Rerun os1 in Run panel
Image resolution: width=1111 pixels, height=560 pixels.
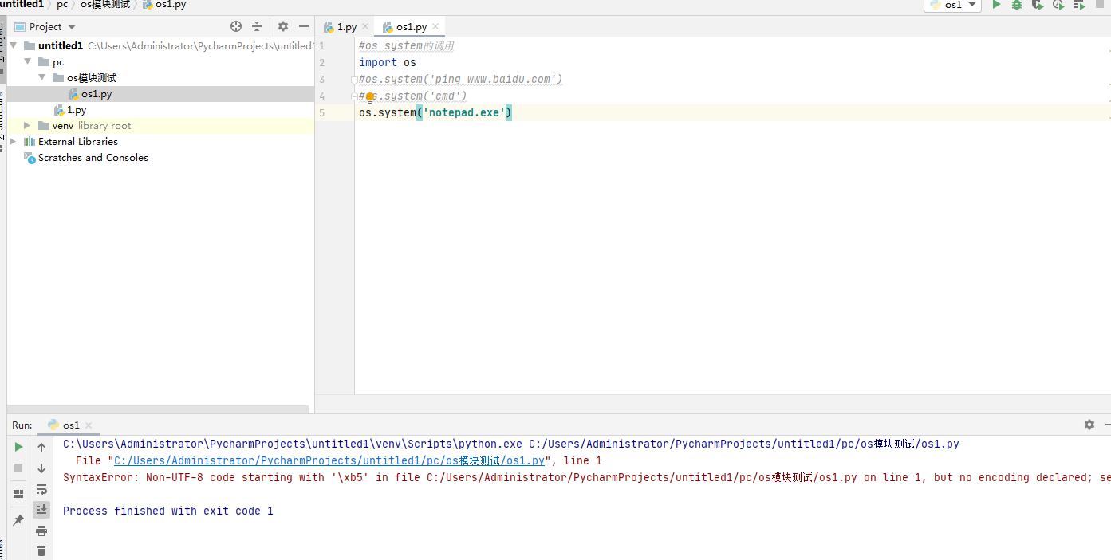coord(18,448)
